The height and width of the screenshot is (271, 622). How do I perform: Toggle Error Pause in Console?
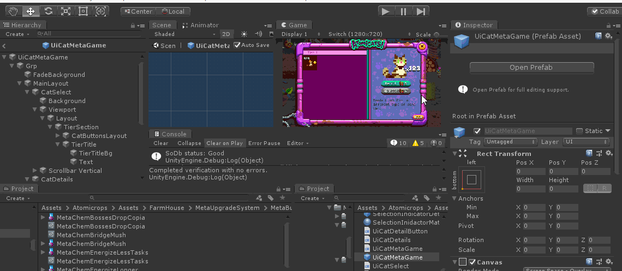[264, 143]
